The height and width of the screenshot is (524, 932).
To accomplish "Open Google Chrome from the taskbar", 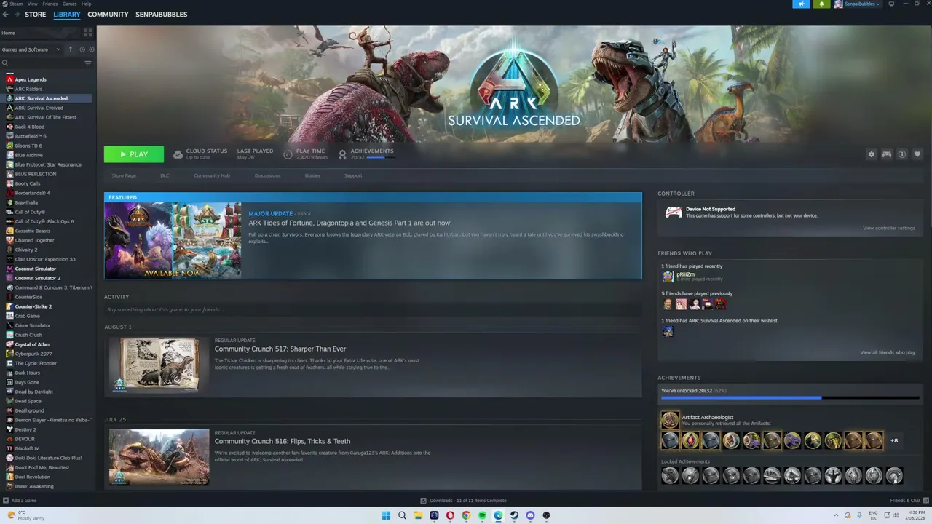I will point(466,515).
